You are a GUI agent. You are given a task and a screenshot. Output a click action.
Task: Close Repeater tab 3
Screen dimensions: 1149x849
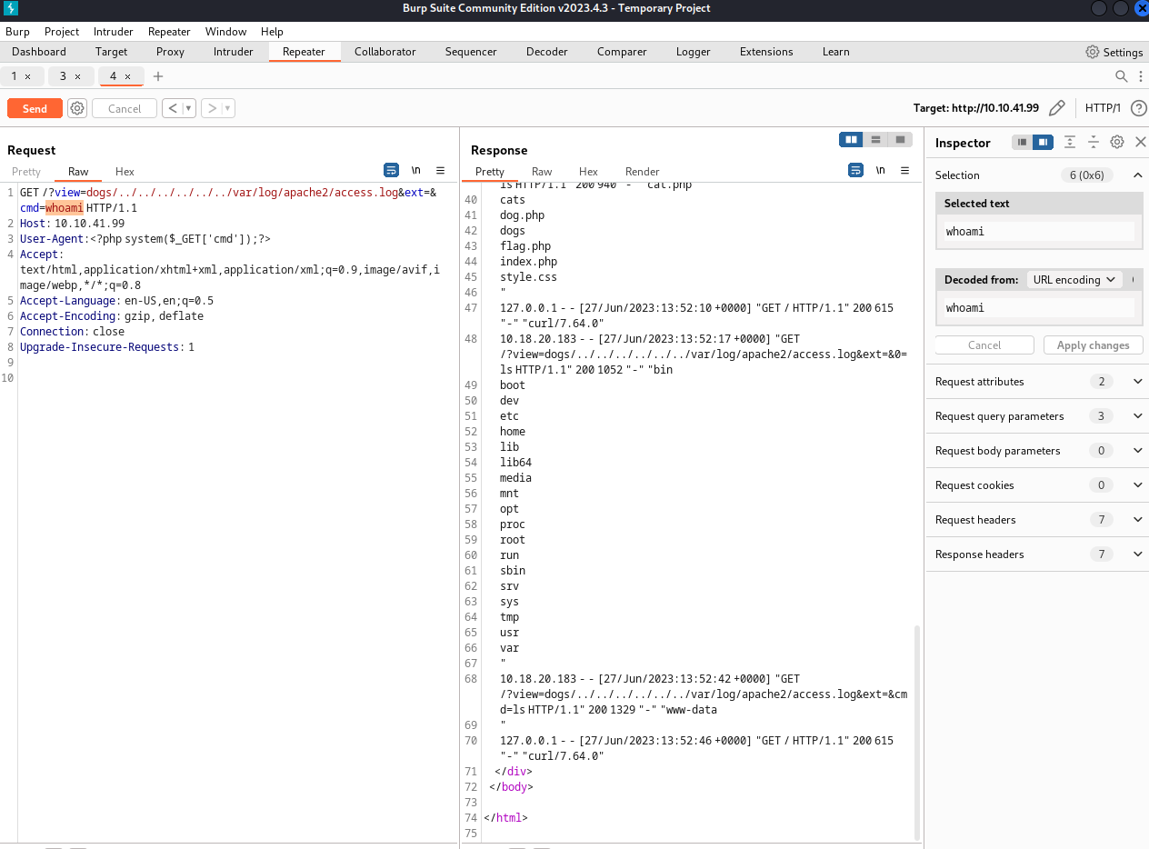77,76
